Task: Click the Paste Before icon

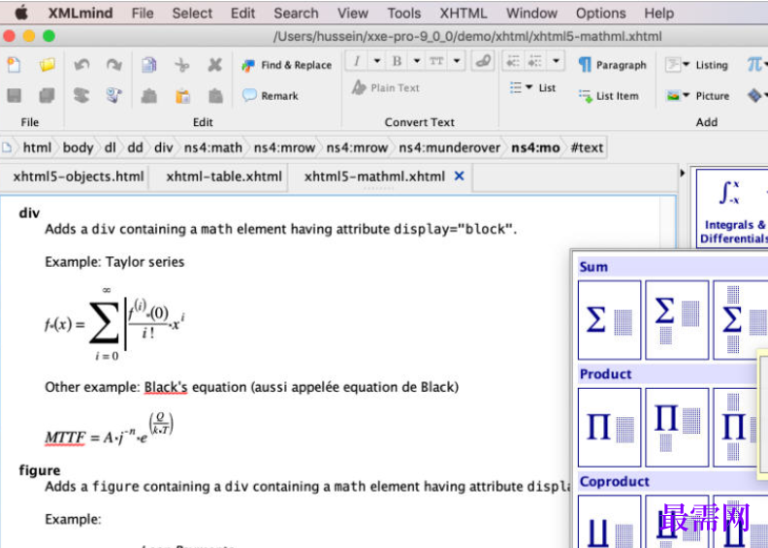Action: (149, 95)
